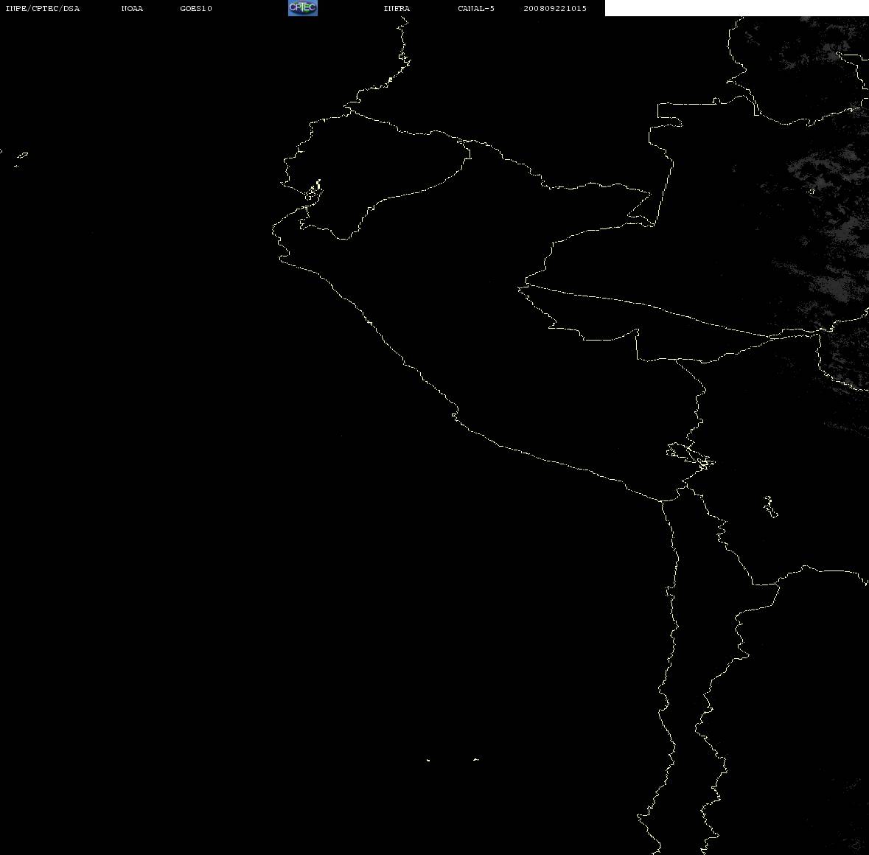The image size is (869, 855).
Task: Click the small lake outline in Bolivia
Action: coord(770,506)
